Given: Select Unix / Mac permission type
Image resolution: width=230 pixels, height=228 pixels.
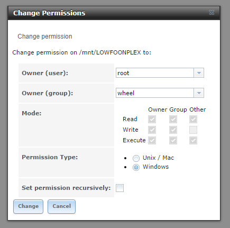Looking at the screenshot, I should pyautogui.click(x=136, y=158).
